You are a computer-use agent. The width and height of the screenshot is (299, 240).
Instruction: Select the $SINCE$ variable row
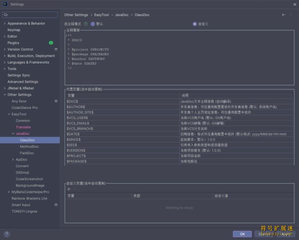179,140
